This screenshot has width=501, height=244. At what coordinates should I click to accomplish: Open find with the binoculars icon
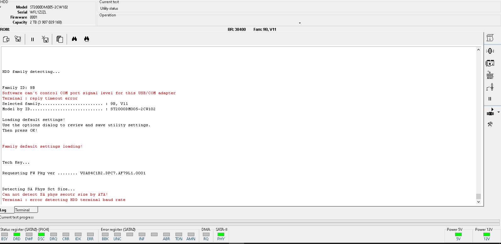[74, 39]
